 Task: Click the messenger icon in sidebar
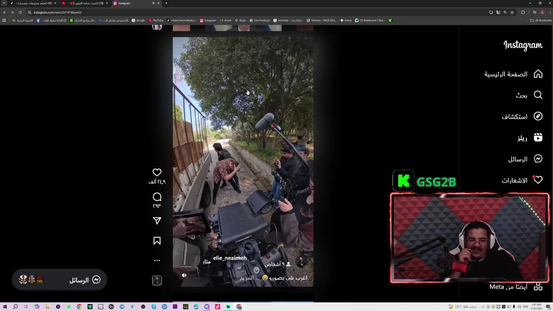point(538,159)
